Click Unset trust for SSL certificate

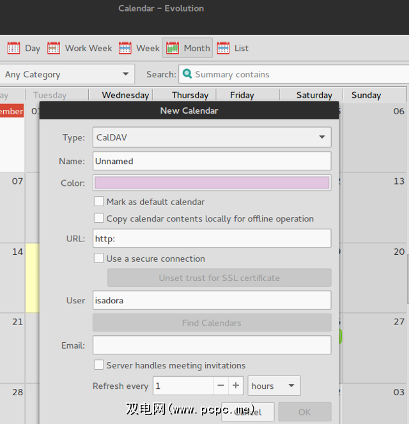coord(219,278)
